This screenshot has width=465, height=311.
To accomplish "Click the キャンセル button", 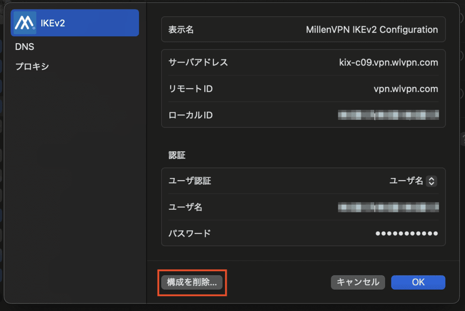I will click(358, 282).
